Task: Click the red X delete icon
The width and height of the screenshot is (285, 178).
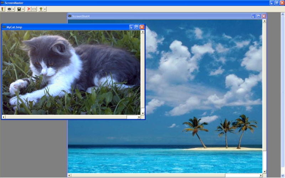Action: (x=29, y=9)
